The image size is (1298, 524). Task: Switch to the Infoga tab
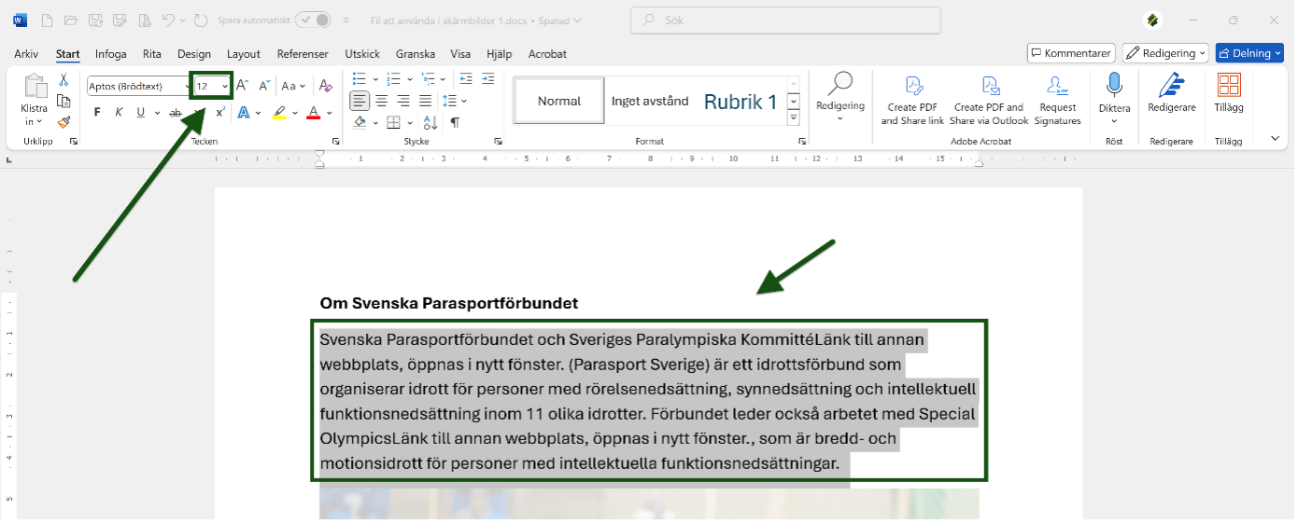(x=111, y=54)
